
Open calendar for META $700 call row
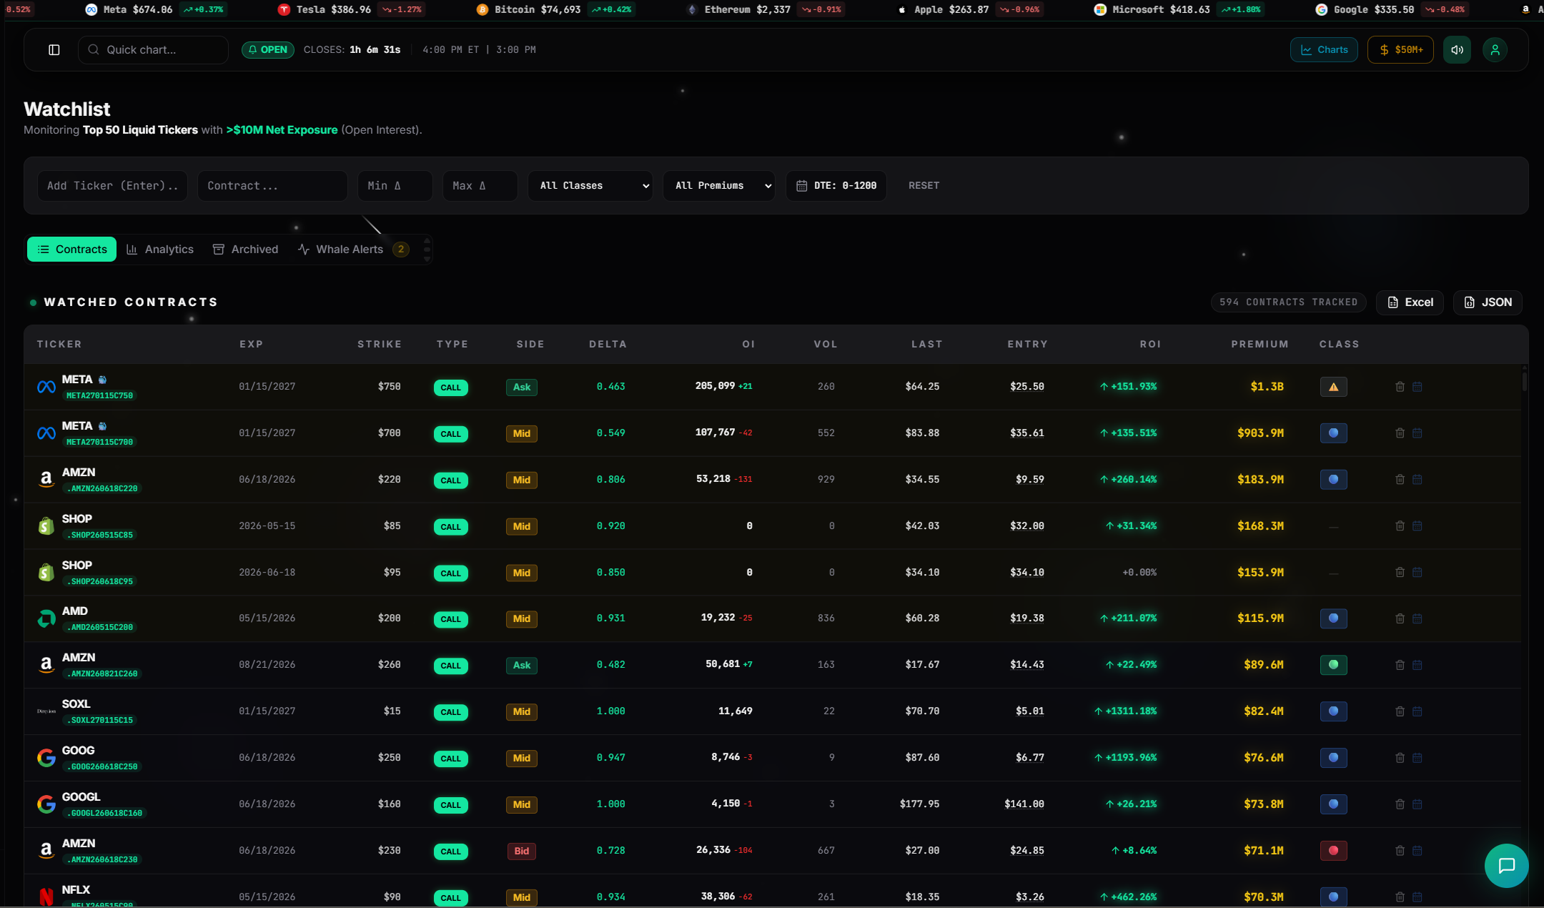pos(1417,433)
